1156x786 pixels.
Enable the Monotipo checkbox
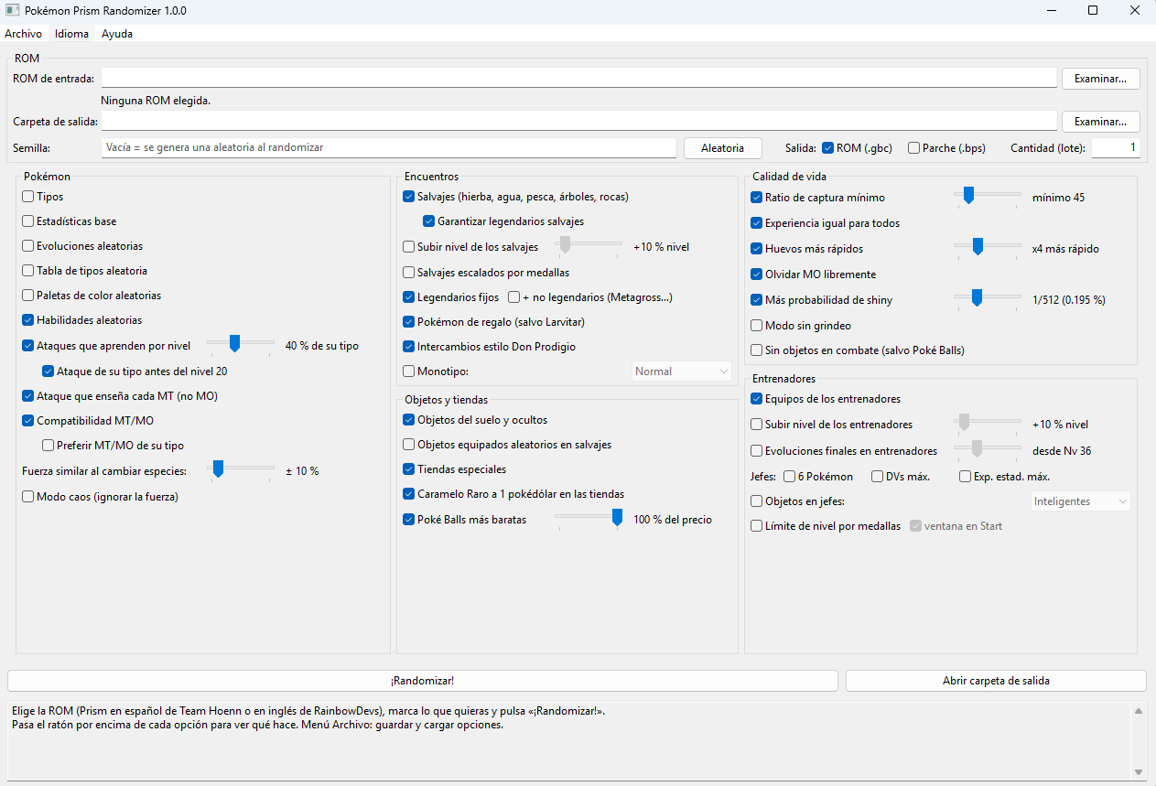point(409,371)
